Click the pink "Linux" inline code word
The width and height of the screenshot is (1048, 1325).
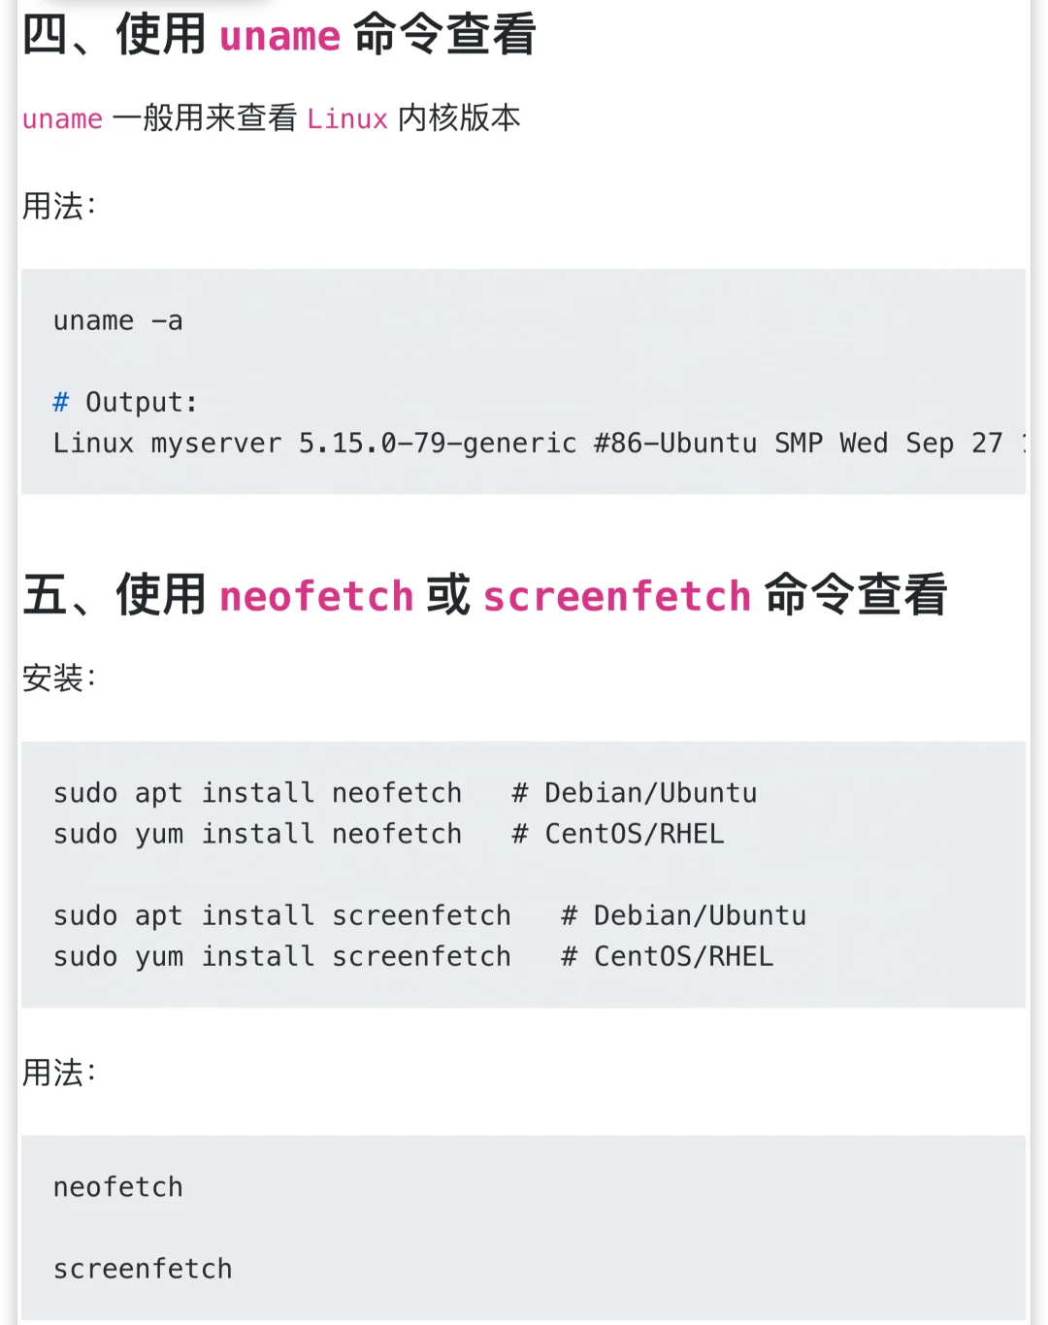[x=346, y=119]
